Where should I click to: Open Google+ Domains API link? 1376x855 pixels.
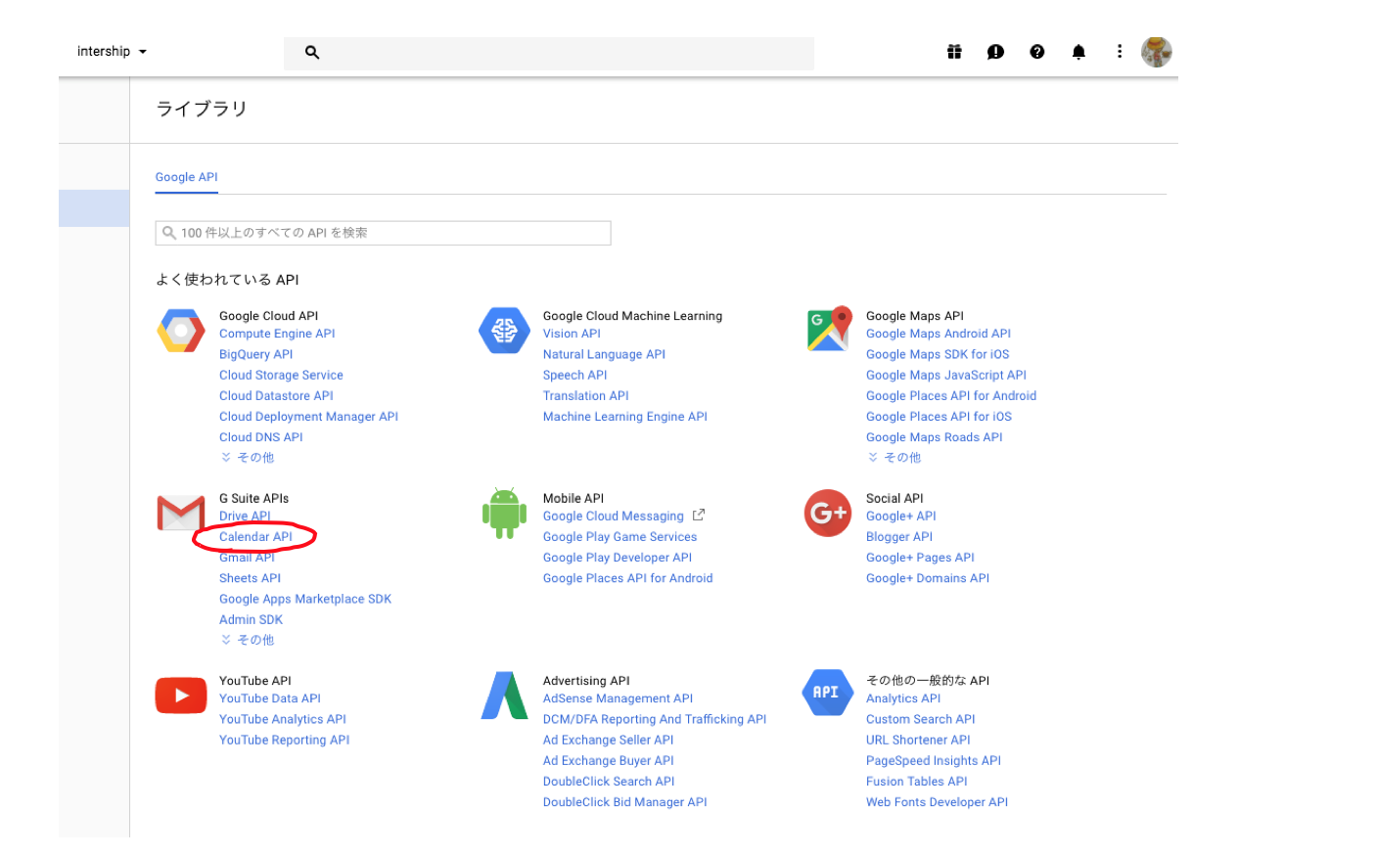928,578
